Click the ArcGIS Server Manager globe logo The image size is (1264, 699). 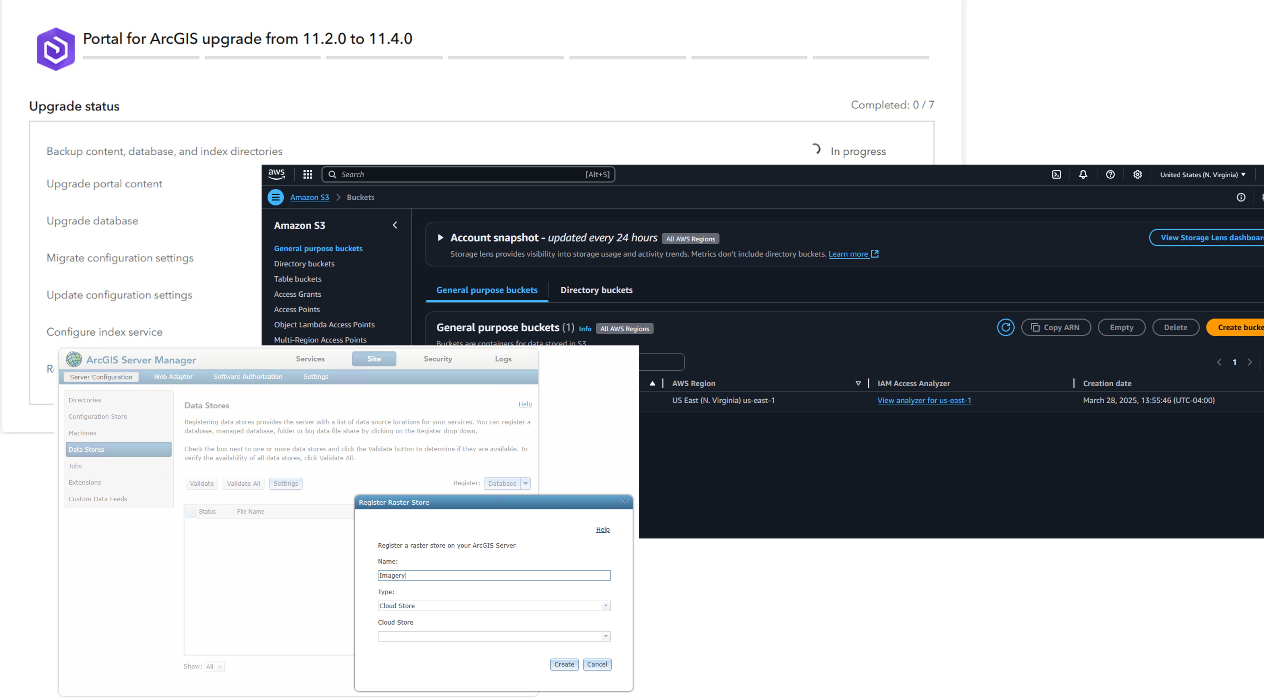74,360
